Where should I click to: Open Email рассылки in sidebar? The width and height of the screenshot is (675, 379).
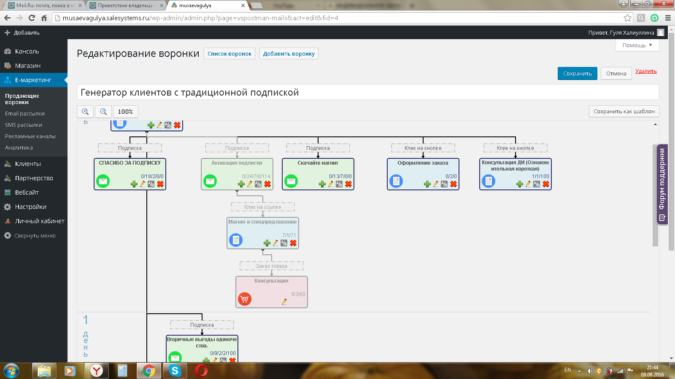(x=25, y=114)
